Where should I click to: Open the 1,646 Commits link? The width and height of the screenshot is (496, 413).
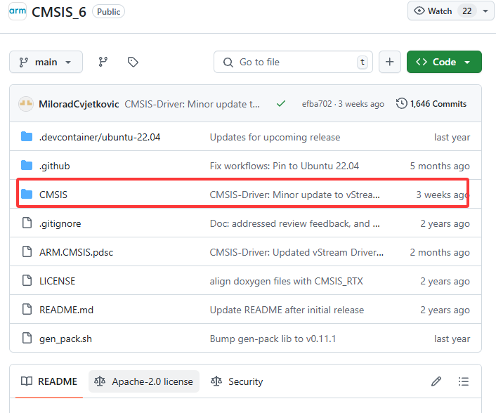click(x=438, y=104)
